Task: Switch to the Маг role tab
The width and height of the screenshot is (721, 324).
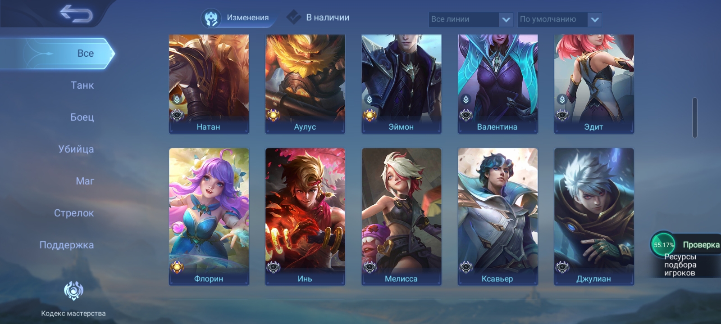Action: 85,181
